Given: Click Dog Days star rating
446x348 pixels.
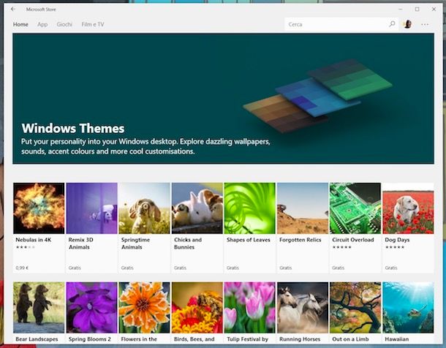Looking at the screenshot, I should click(395, 247).
